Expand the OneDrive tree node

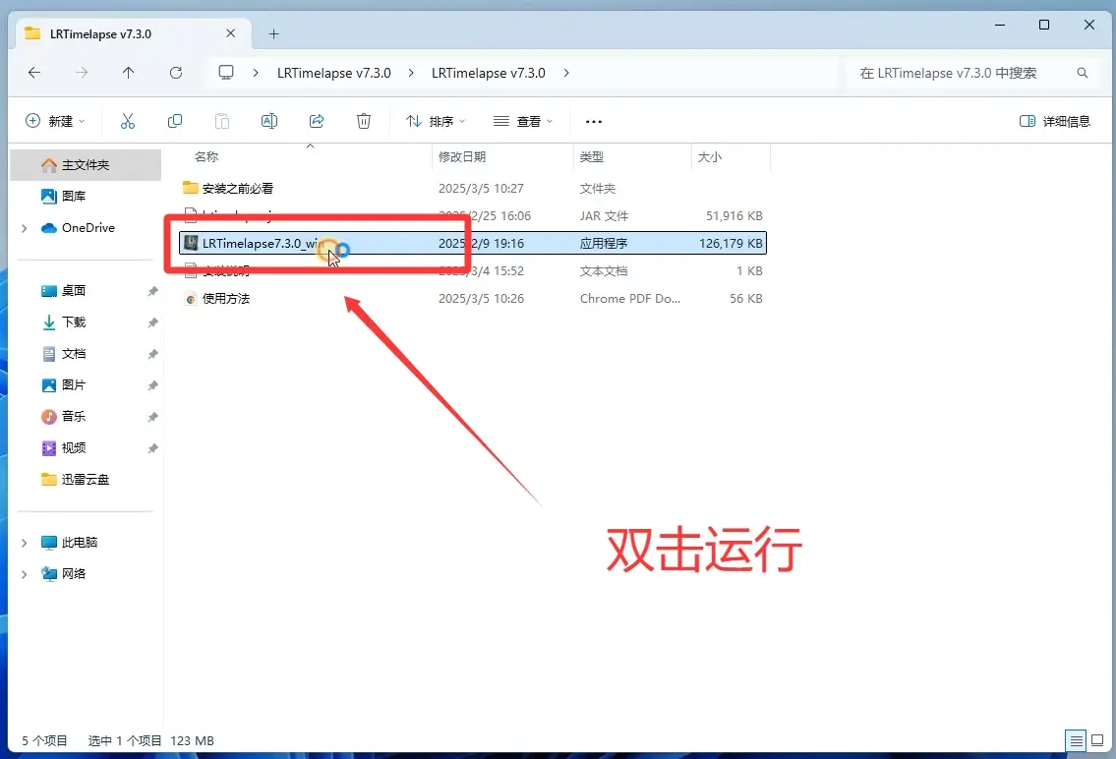[25, 228]
